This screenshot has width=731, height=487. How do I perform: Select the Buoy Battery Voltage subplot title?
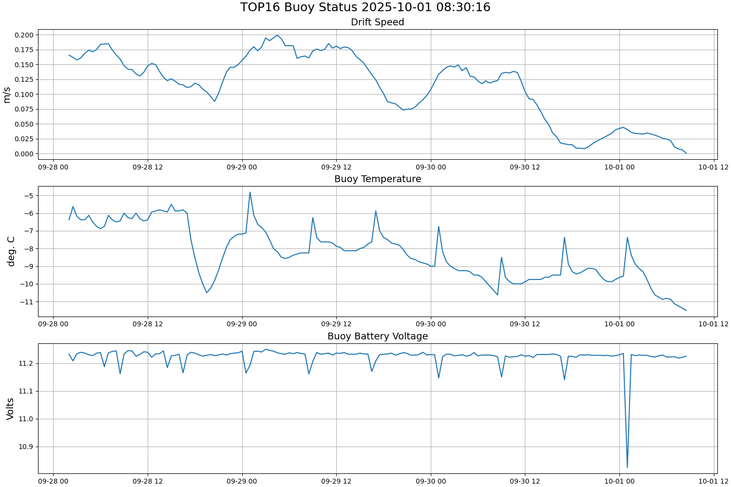click(377, 337)
